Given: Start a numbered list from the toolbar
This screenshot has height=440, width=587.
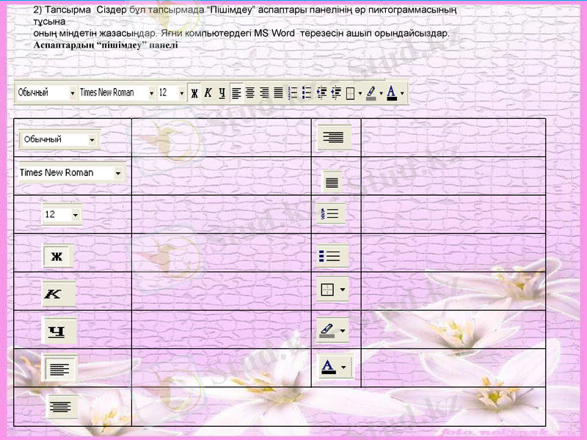Looking at the screenshot, I should [x=291, y=93].
